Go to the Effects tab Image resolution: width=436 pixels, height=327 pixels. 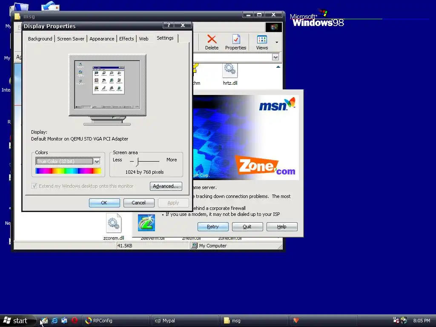click(x=126, y=39)
